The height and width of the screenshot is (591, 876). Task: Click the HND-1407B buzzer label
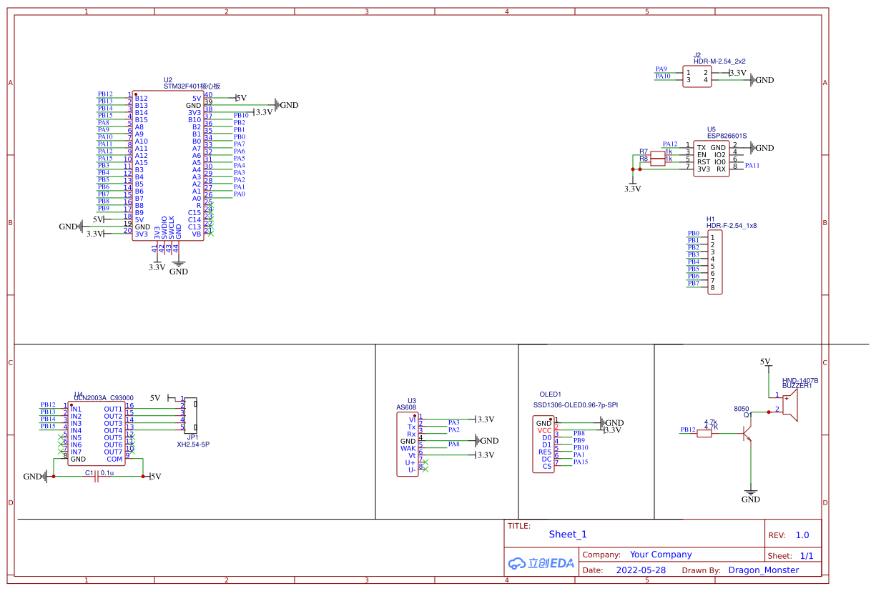point(800,381)
